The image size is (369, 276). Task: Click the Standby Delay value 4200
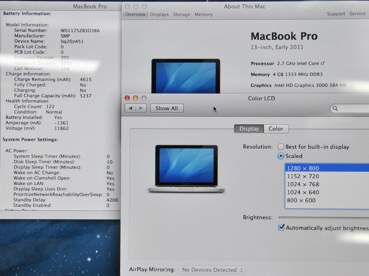[112, 200]
